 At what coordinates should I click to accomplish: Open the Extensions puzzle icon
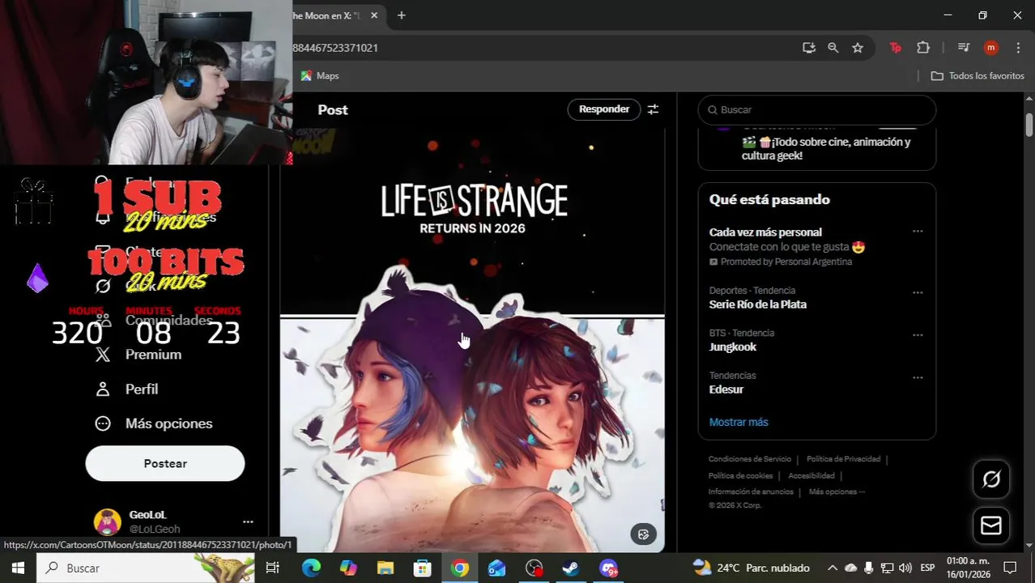[x=923, y=48]
